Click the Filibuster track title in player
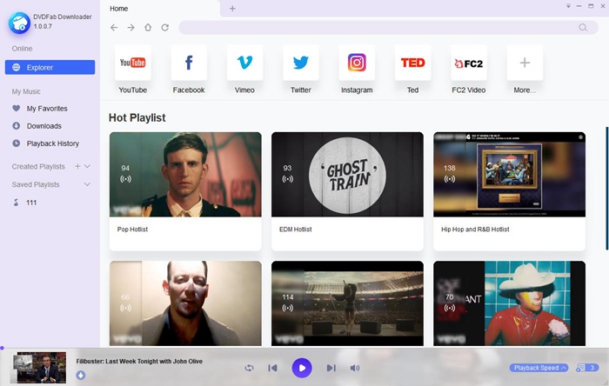This screenshot has width=609, height=386. pos(139,361)
